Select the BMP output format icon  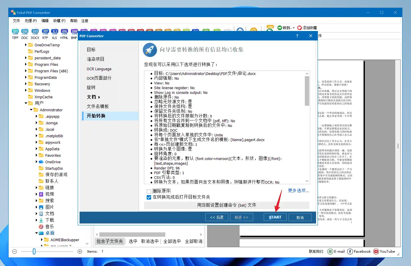[x=74, y=31]
